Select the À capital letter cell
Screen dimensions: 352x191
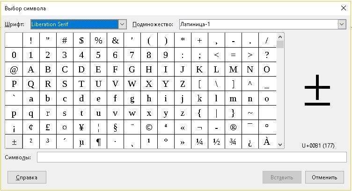(x=267, y=142)
